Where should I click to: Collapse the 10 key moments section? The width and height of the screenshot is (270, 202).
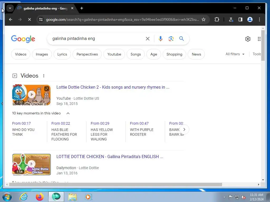point(68,113)
